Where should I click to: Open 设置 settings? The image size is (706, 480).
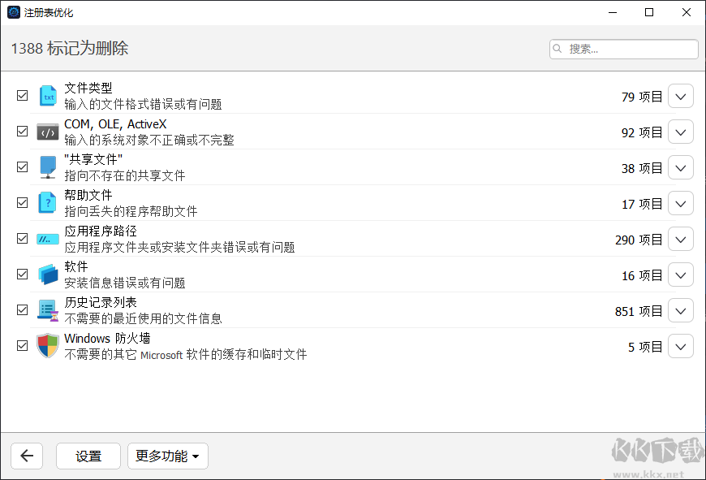pyautogui.click(x=88, y=456)
